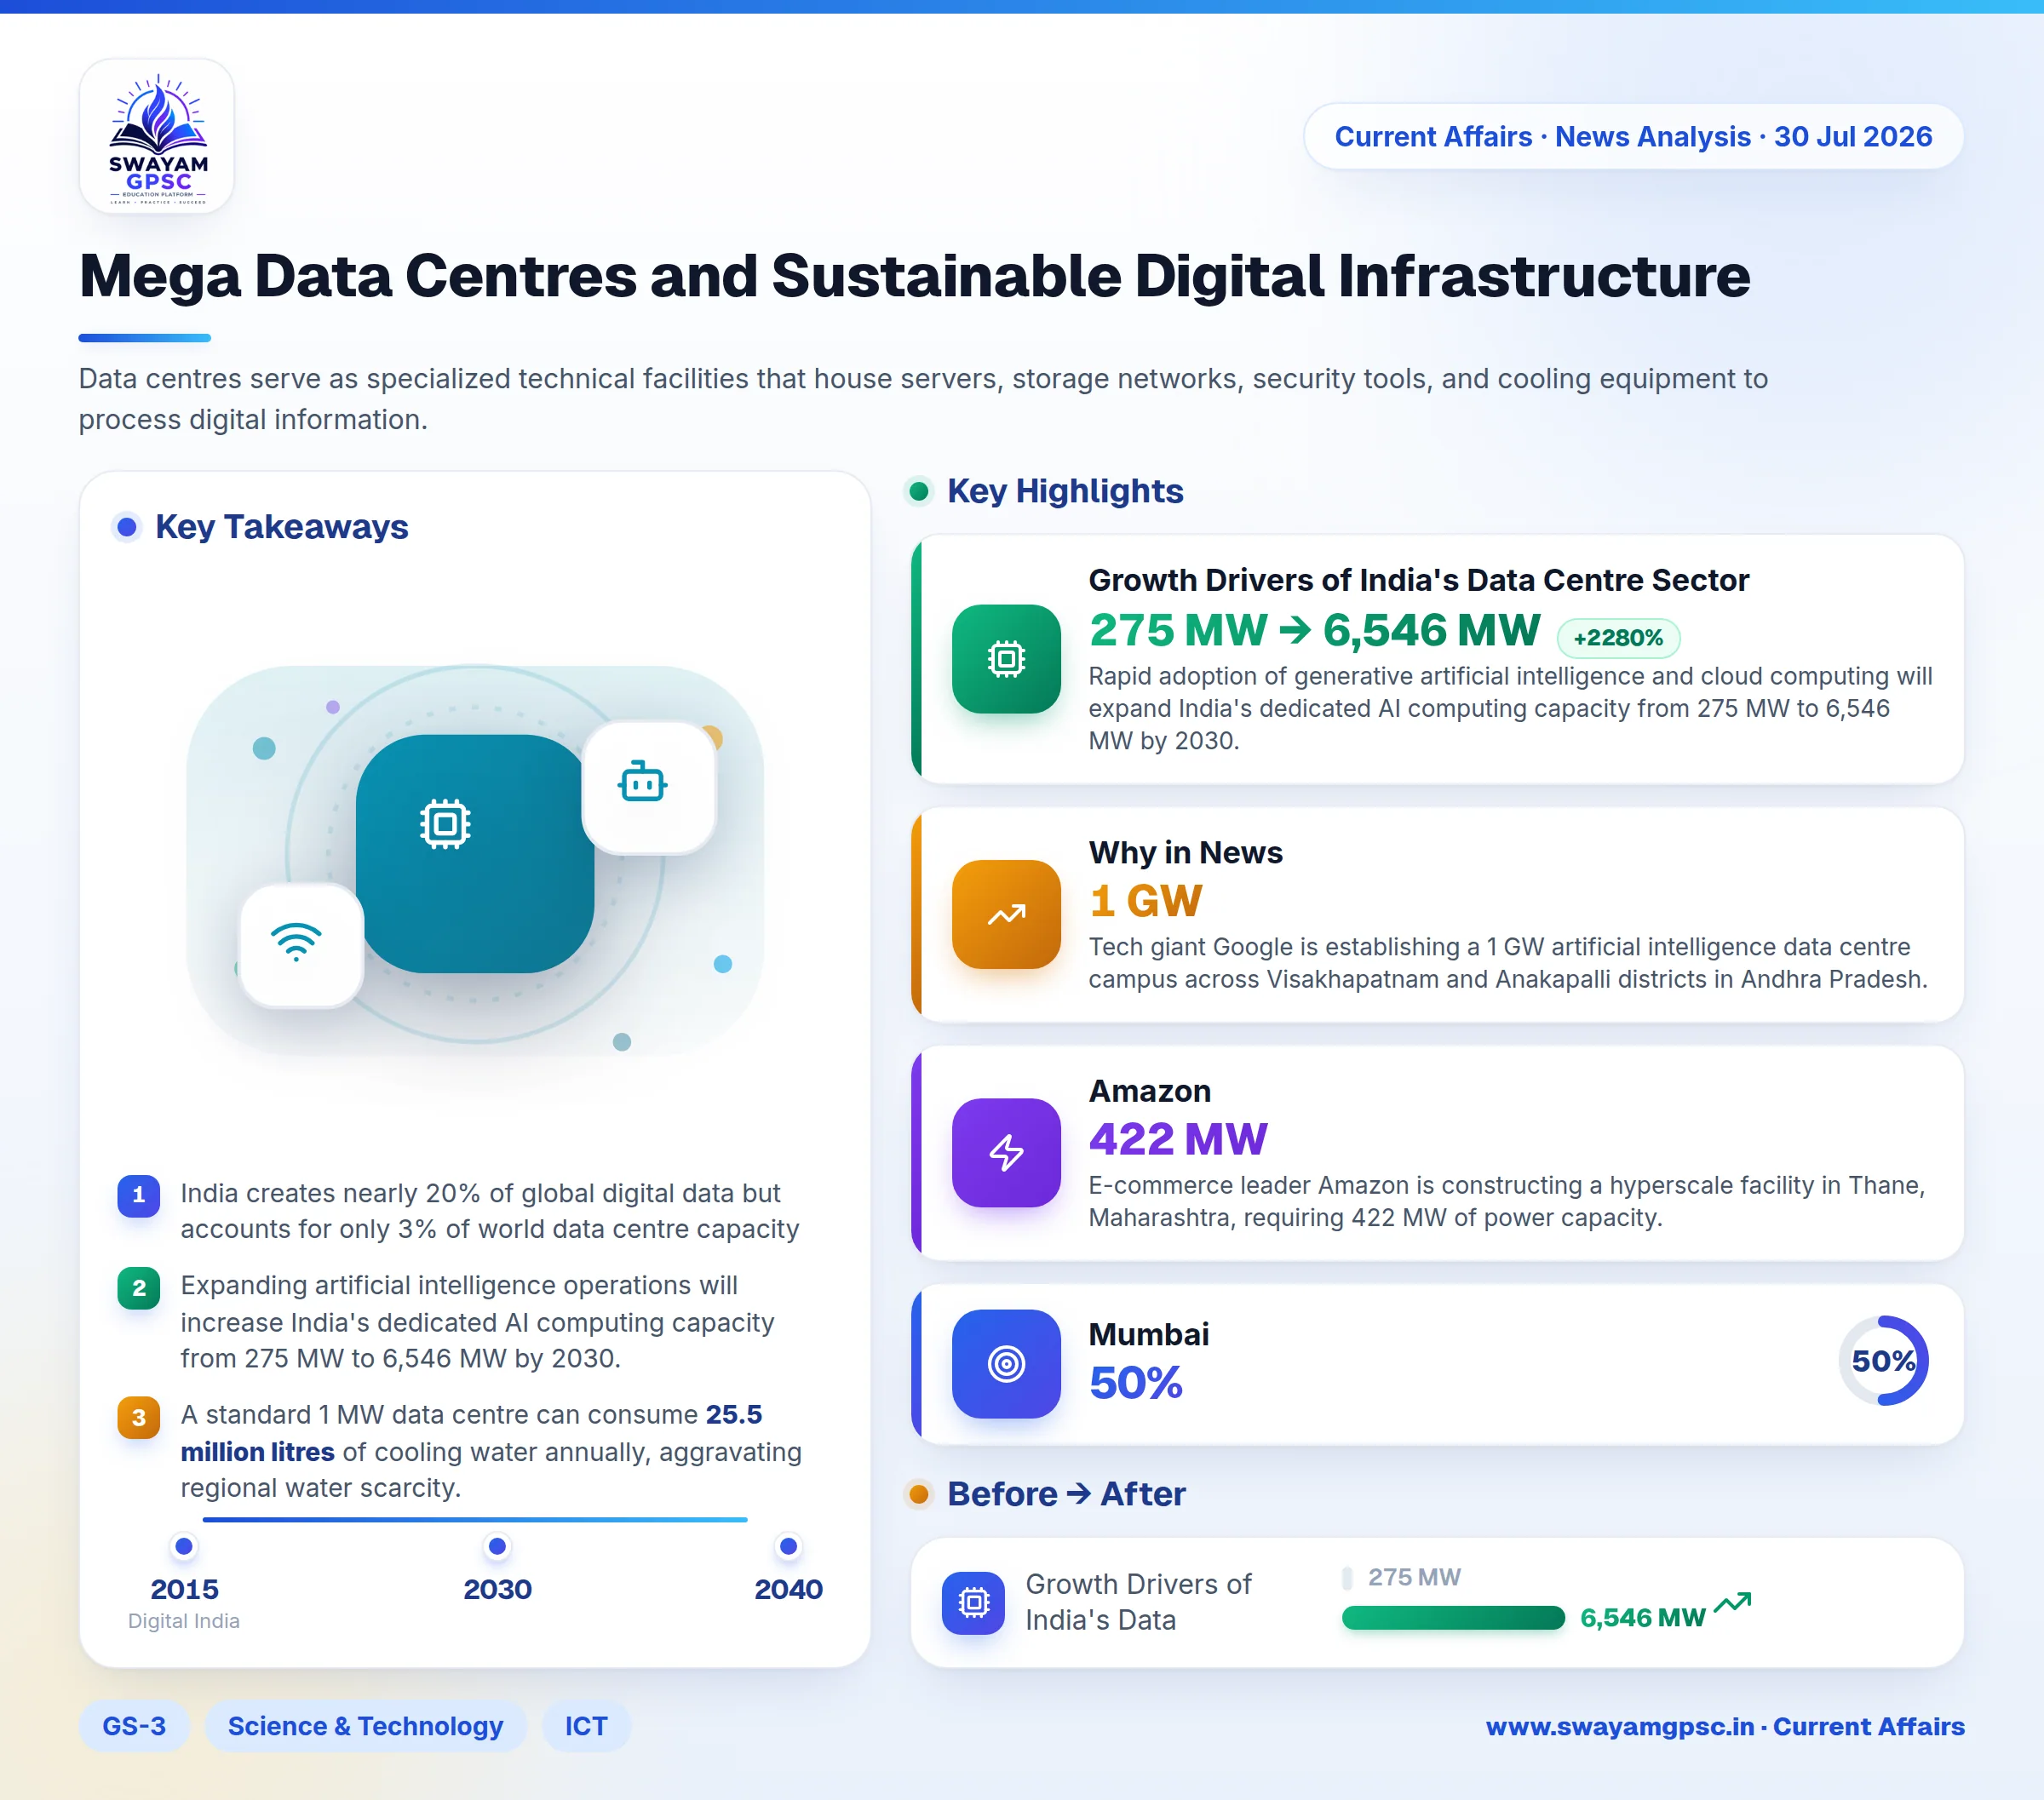Click the bold '25.5 million litres' text
The height and width of the screenshot is (1800, 2044).
click(470, 1433)
